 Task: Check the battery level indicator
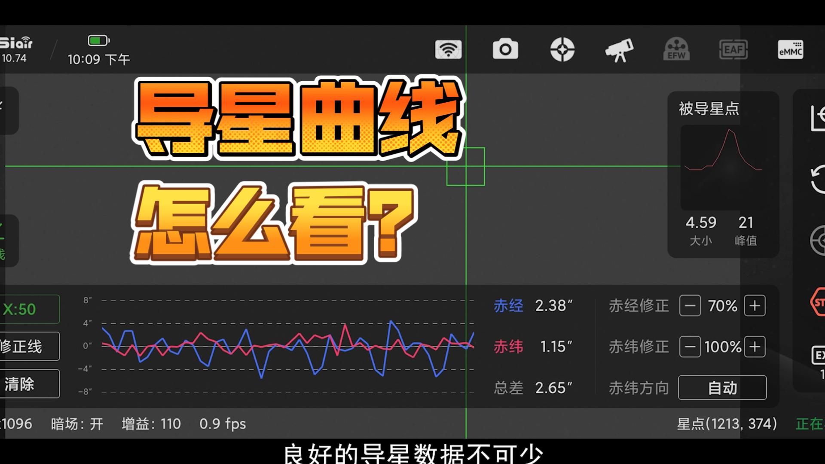click(99, 41)
